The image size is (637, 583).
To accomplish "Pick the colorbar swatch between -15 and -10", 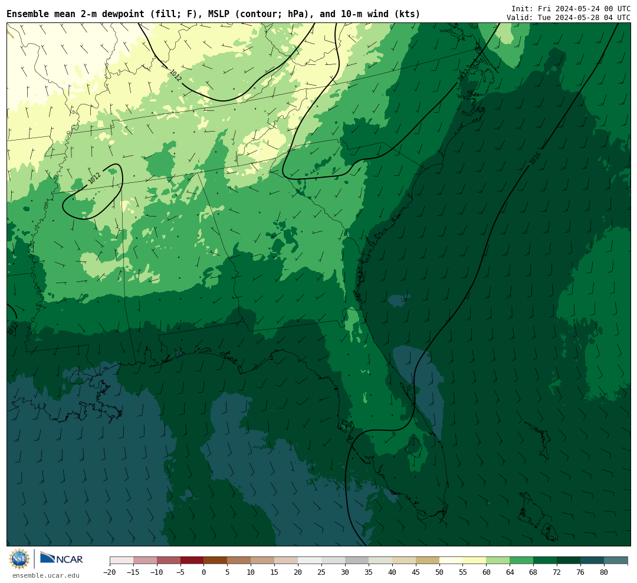I will click(145, 561).
